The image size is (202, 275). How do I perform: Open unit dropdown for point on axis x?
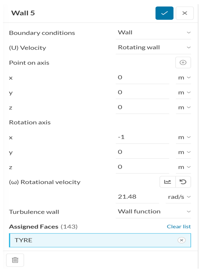[x=184, y=77]
